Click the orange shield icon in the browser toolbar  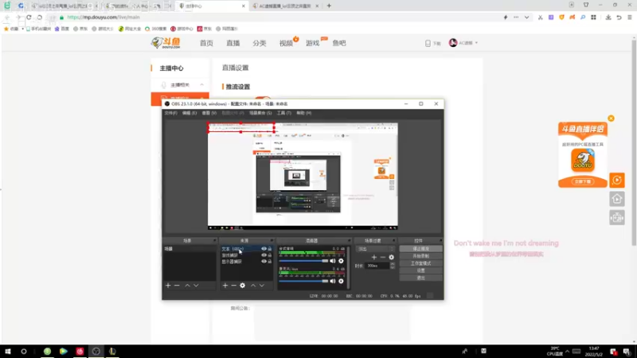(x=561, y=18)
